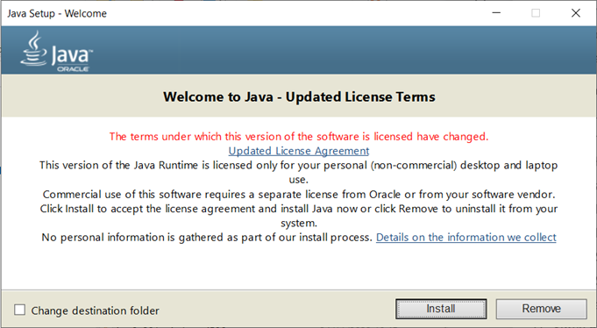
Task: Enable the Change destination folder checkbox
Action: pyautogui.click(x=20, y=310)
